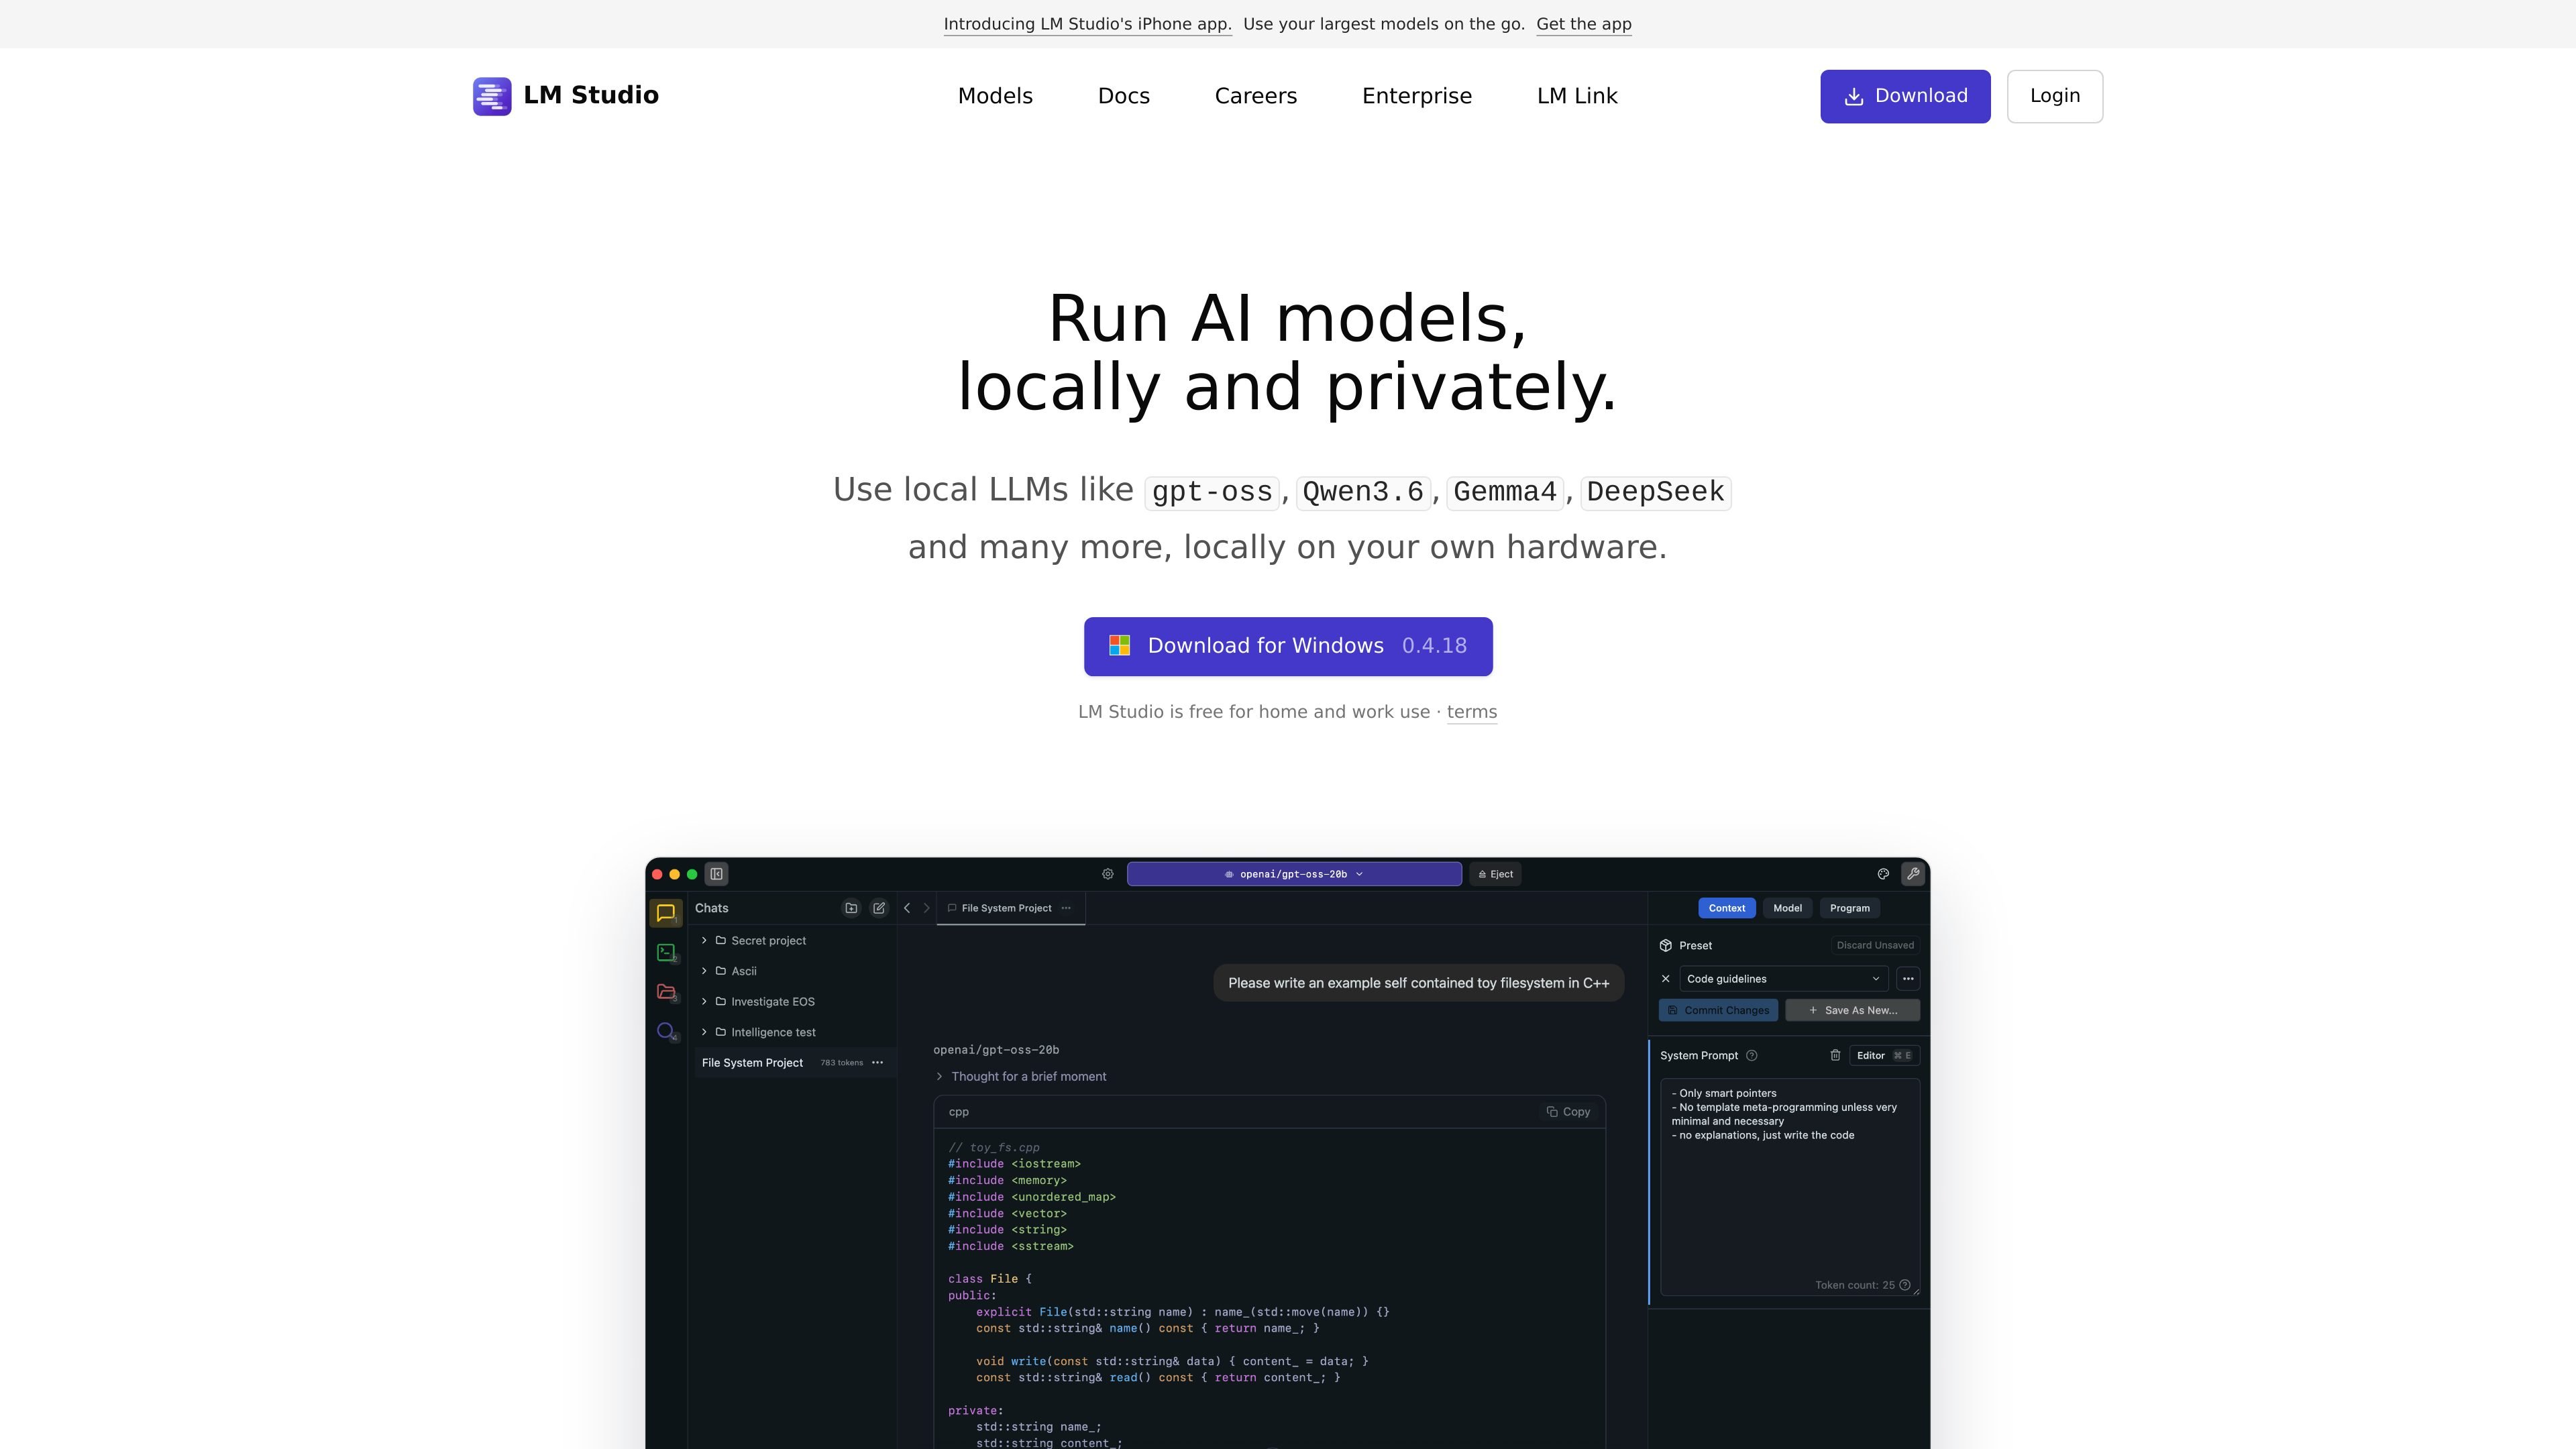Viewport: 2576px width, 1449px height.
Task: Click the green maximize dot of app window
Action: tap(691, 874)
